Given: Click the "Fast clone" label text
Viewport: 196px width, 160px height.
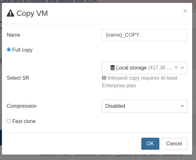Looking at the screenshot, I should 24,121.
